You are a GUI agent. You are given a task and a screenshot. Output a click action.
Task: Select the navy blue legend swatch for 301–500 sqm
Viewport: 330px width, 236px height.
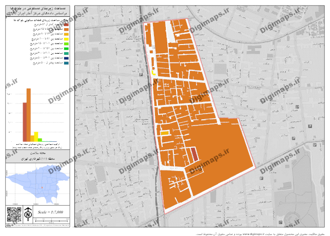(66, 58)
